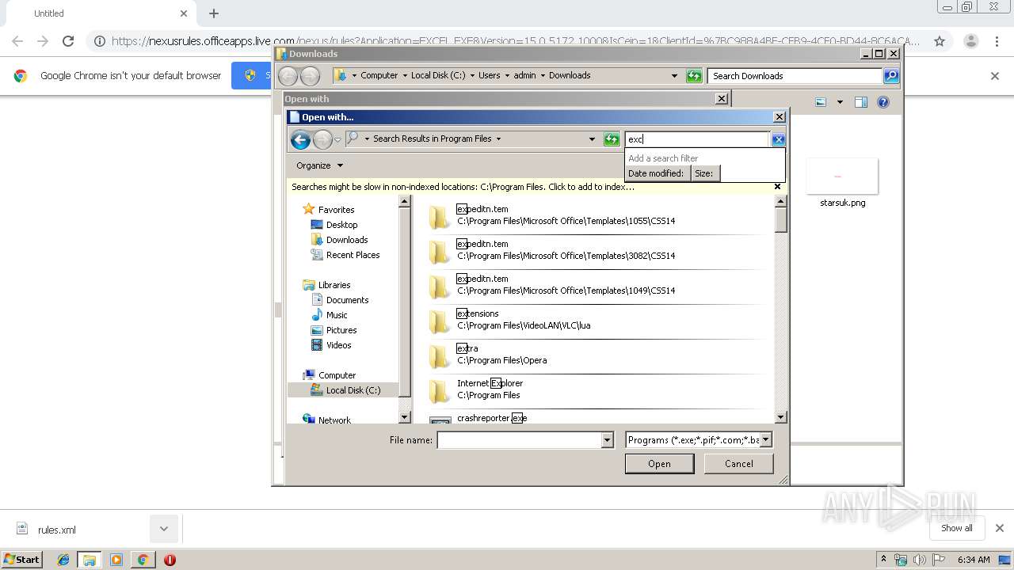The height and width of the screenshot is (570, 1014).
Task: Open the Organize dropdown menu
Action: (x=320, y=165)
